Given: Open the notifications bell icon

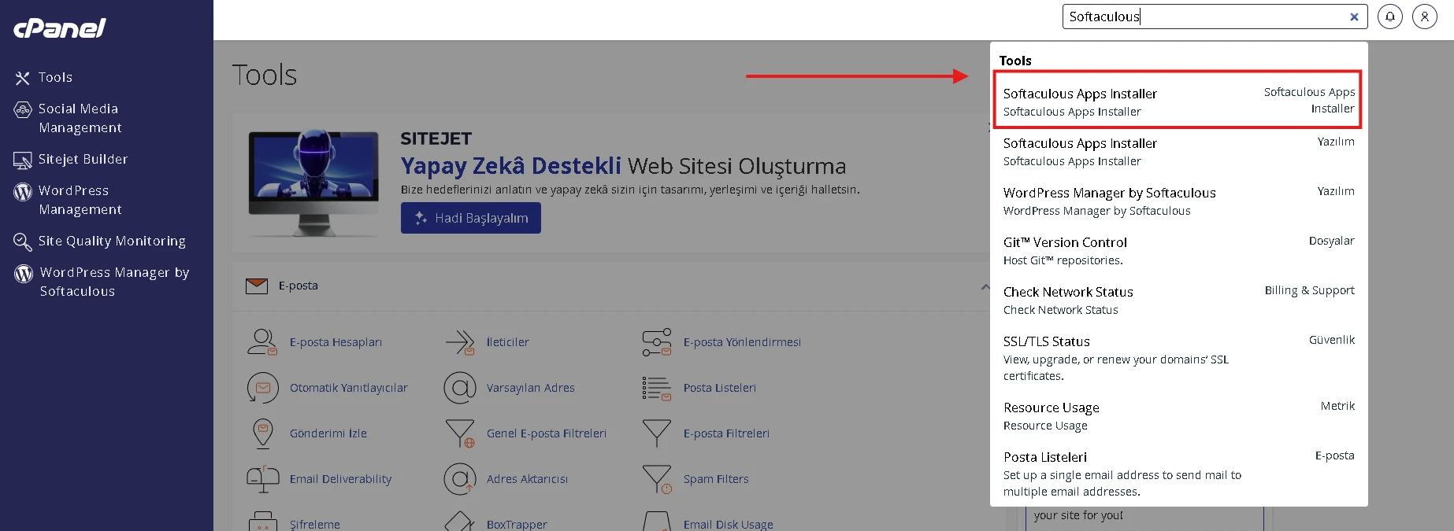Looking at the screenshot, I should click(1390, 17).
